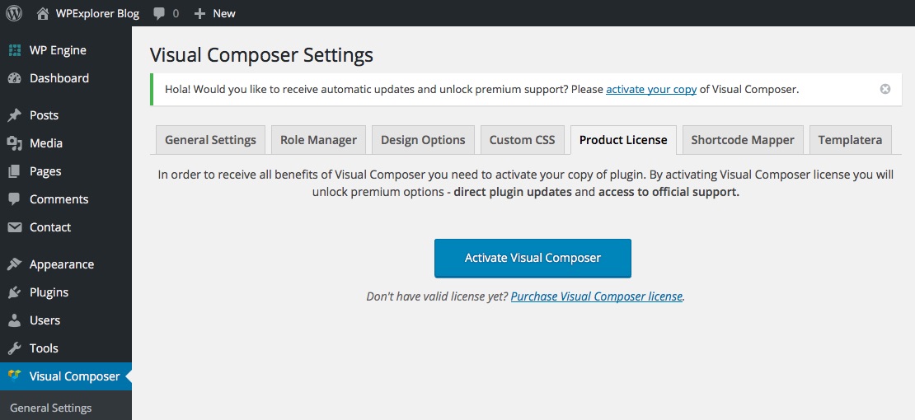Open the New content menu label
The height and width of the screenshot is (420, 915).
[x=224, y=13]
